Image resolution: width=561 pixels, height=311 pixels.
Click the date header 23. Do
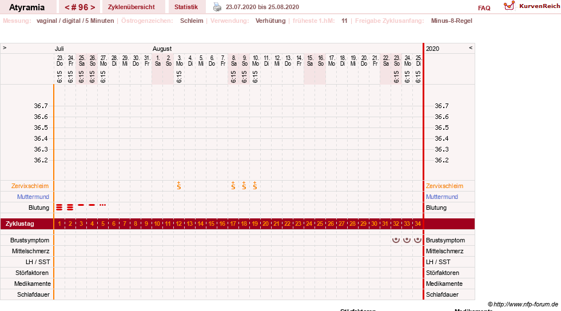(x=59, y=61)
